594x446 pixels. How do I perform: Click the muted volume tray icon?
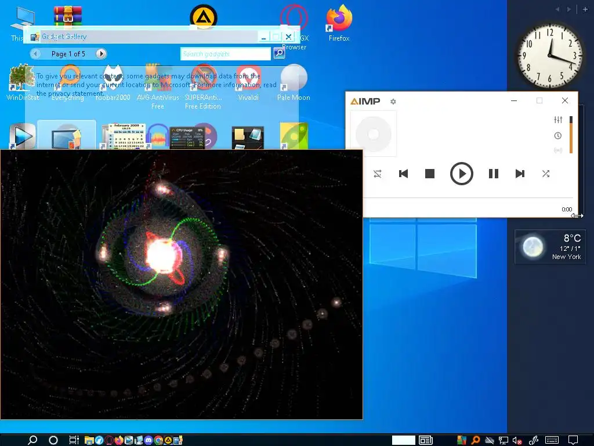point(517,440)
